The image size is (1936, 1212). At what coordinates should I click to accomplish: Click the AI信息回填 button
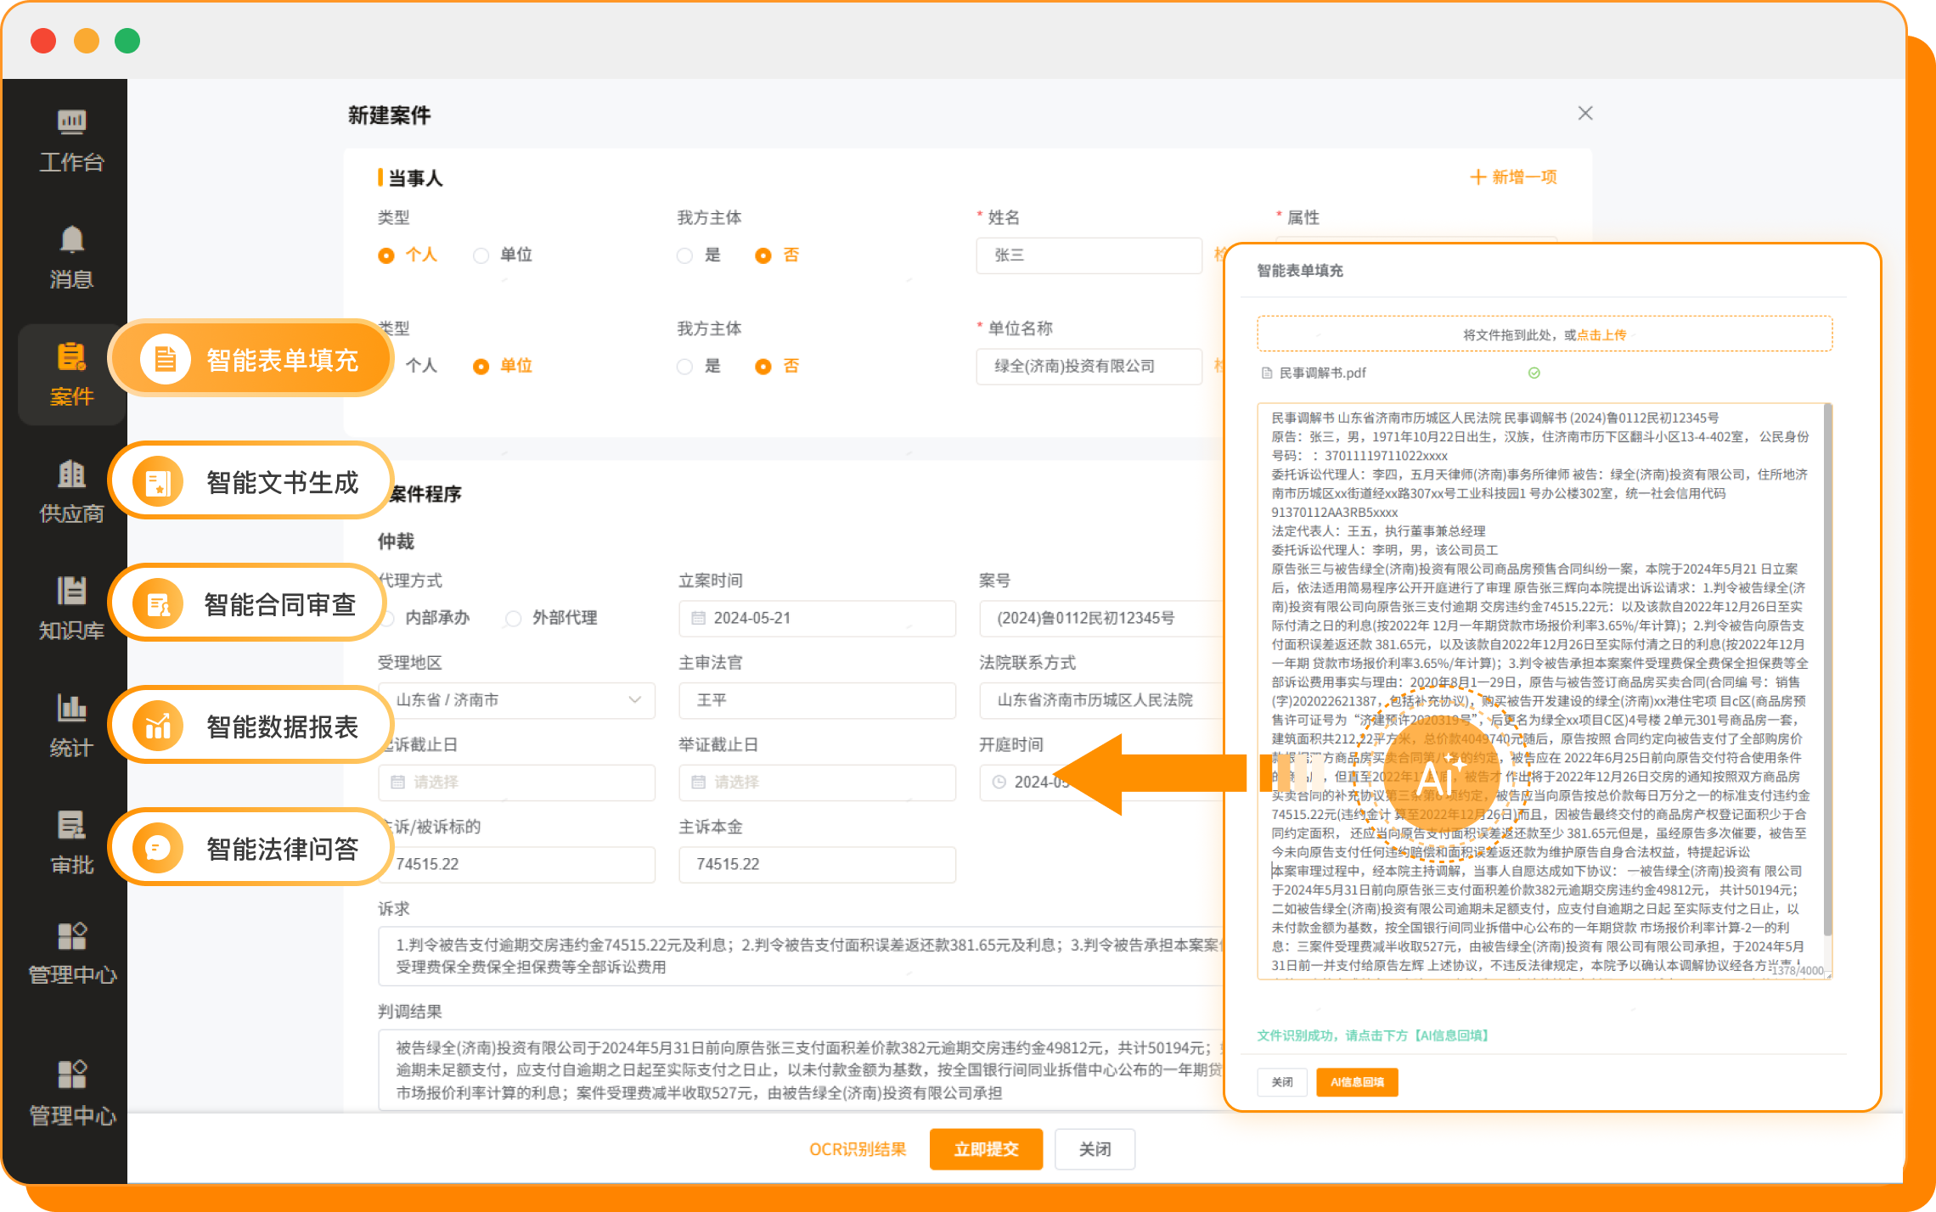click(x=1356, y=1082)
